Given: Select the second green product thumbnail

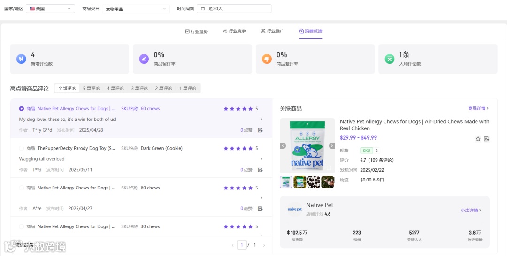Looking at the screenshot, I should (x=300, y=182).
